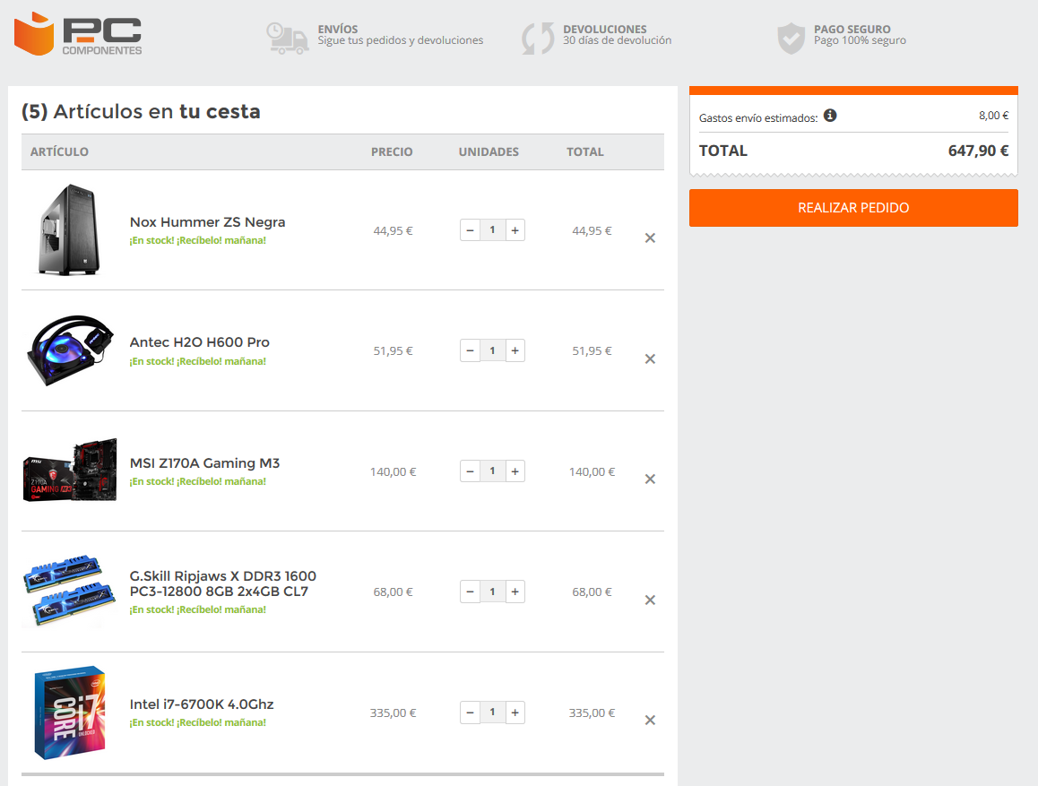
Task: Open the MSI Z170A Gaming M3 product link
Action: [x=204, y=463]
